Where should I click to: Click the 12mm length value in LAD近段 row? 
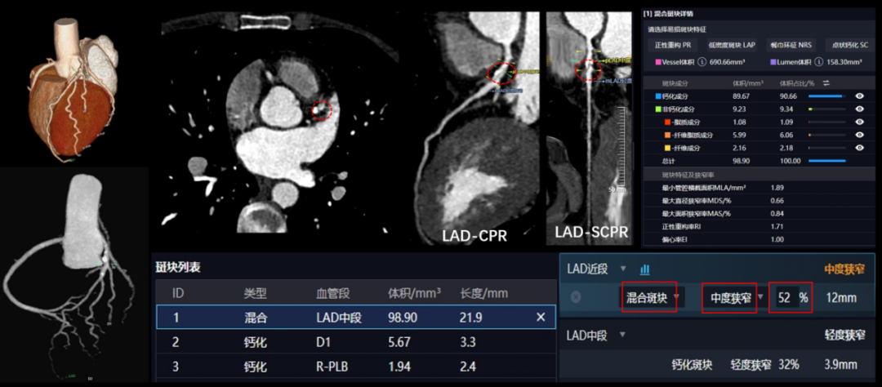[841, 297]
